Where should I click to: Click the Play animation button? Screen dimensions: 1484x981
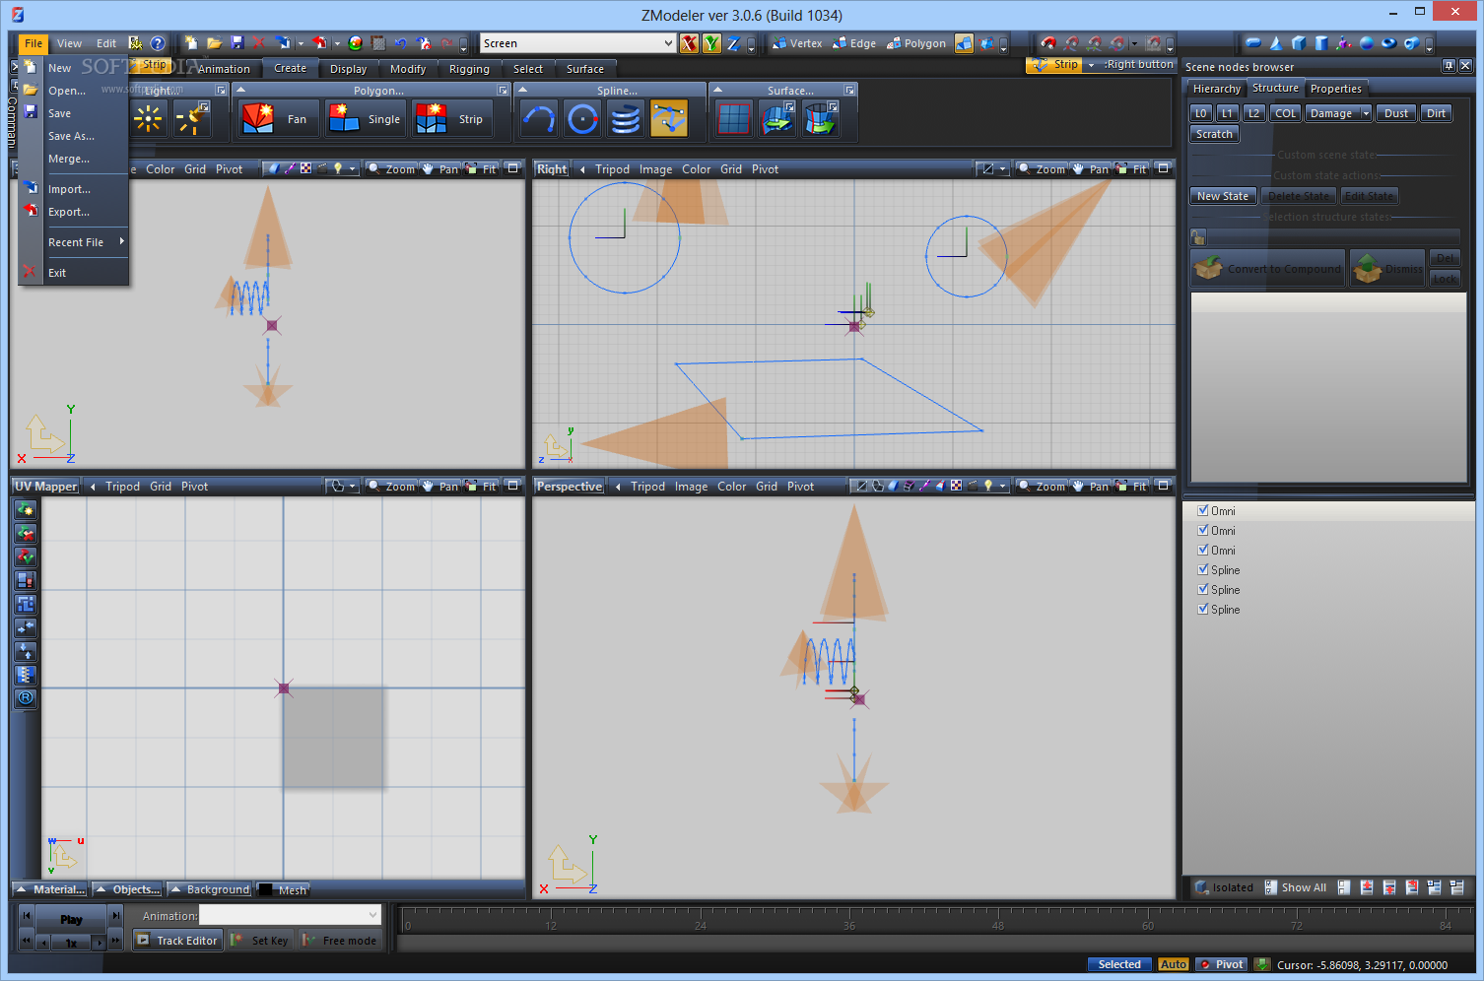pyautogui.click(x=71, y=919)
